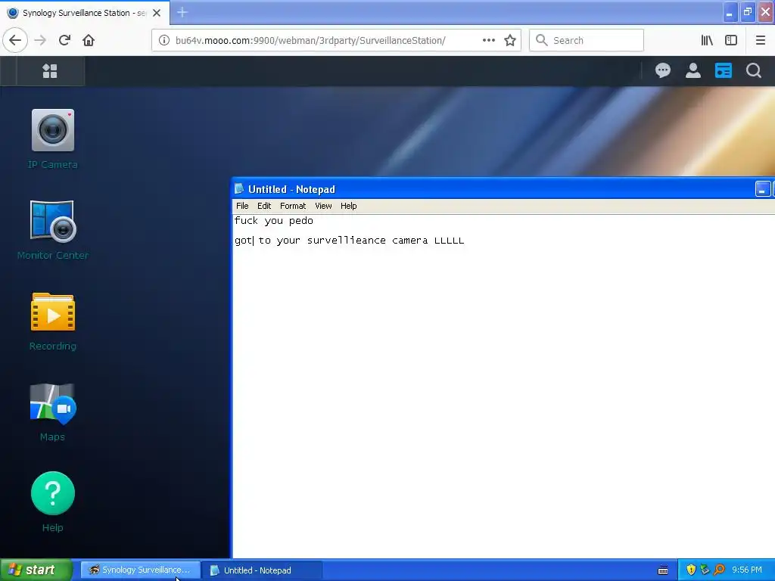
Task: Go to the browser home page
Action: [89, 40]
